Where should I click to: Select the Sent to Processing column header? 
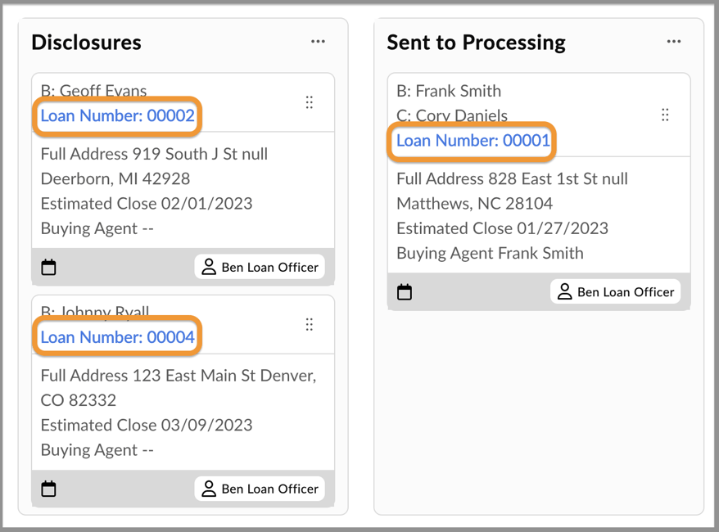pos(476,43)
